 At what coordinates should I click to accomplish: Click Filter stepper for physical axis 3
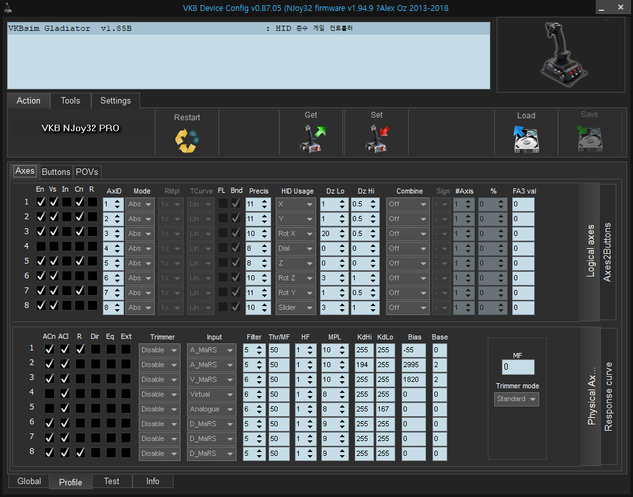tap(254, 380)
